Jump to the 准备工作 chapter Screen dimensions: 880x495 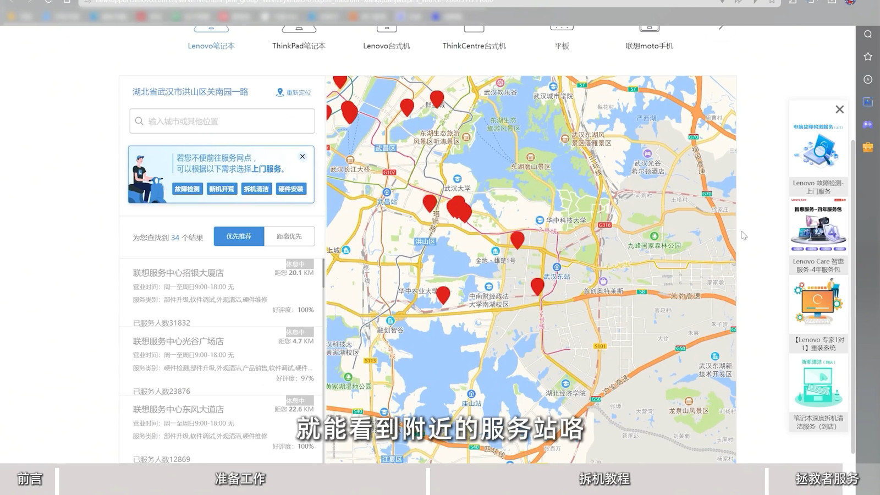pyautogui.click(x=240, y=479)
